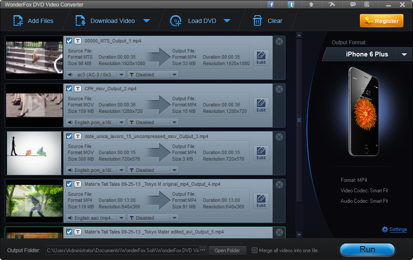Viewport: 413px width, 260px height.
Task: Click the file list scrollbar thumb
Action: click(299, 120)
